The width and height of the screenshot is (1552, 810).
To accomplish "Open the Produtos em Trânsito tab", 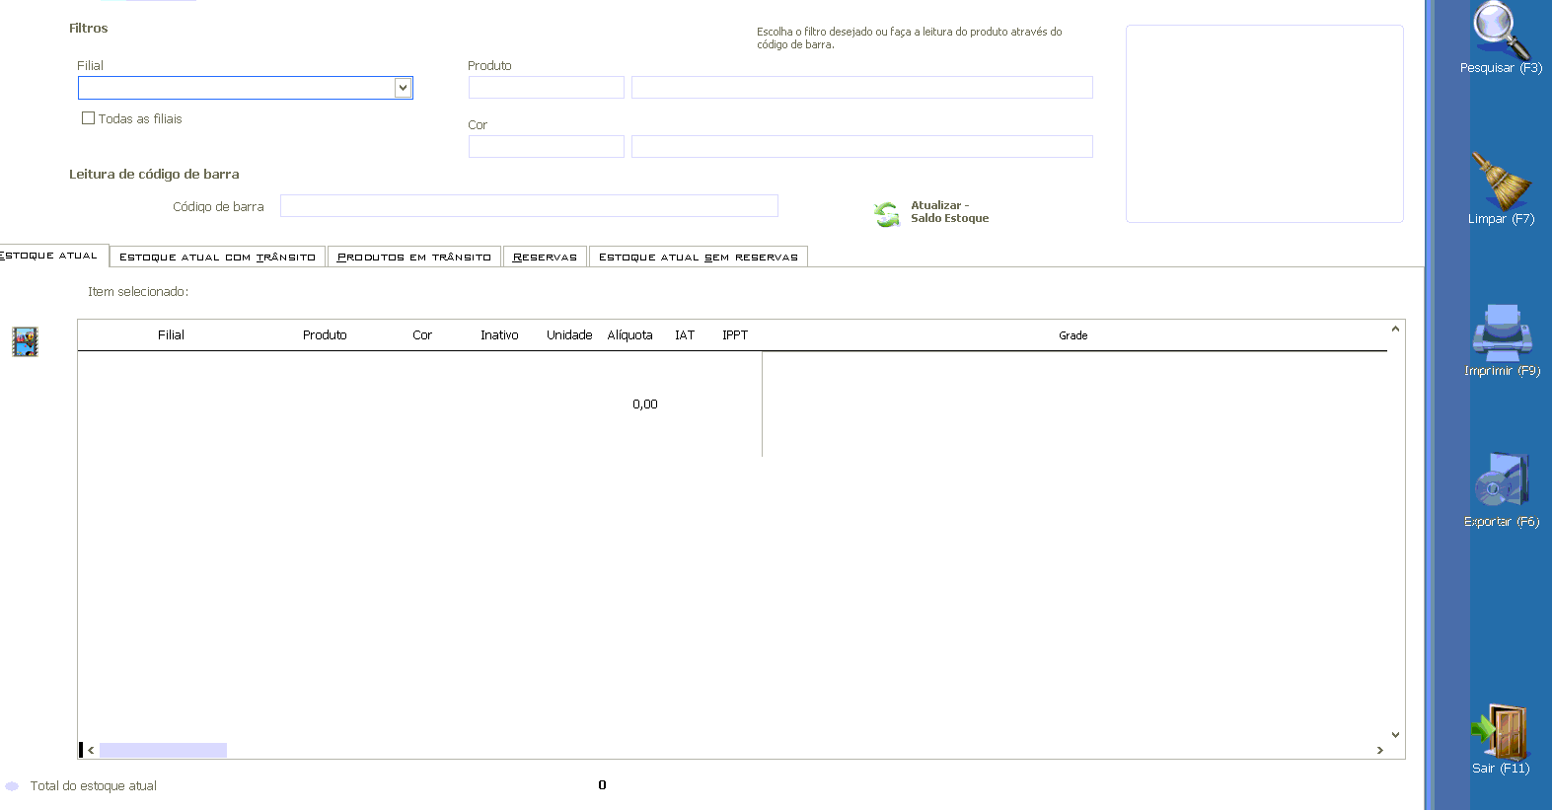I will [x=413, y=258].
